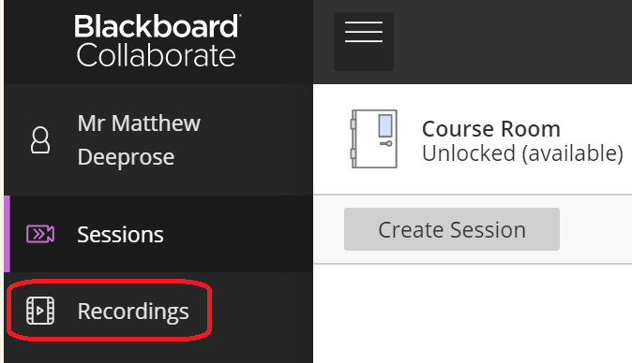Open Mr Matthew Deeprose profile name
632x363 pixels.
tap(139, 139)
